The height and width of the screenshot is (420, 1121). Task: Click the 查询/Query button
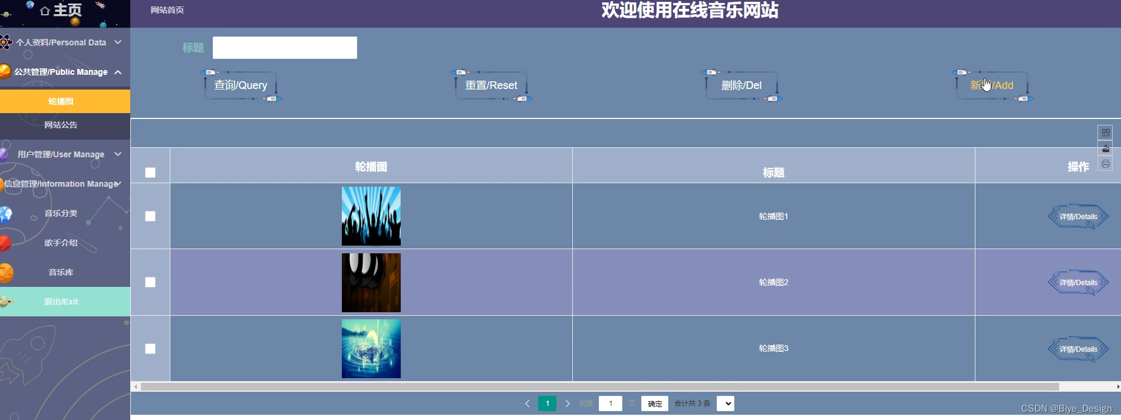[x=241, y=85]
